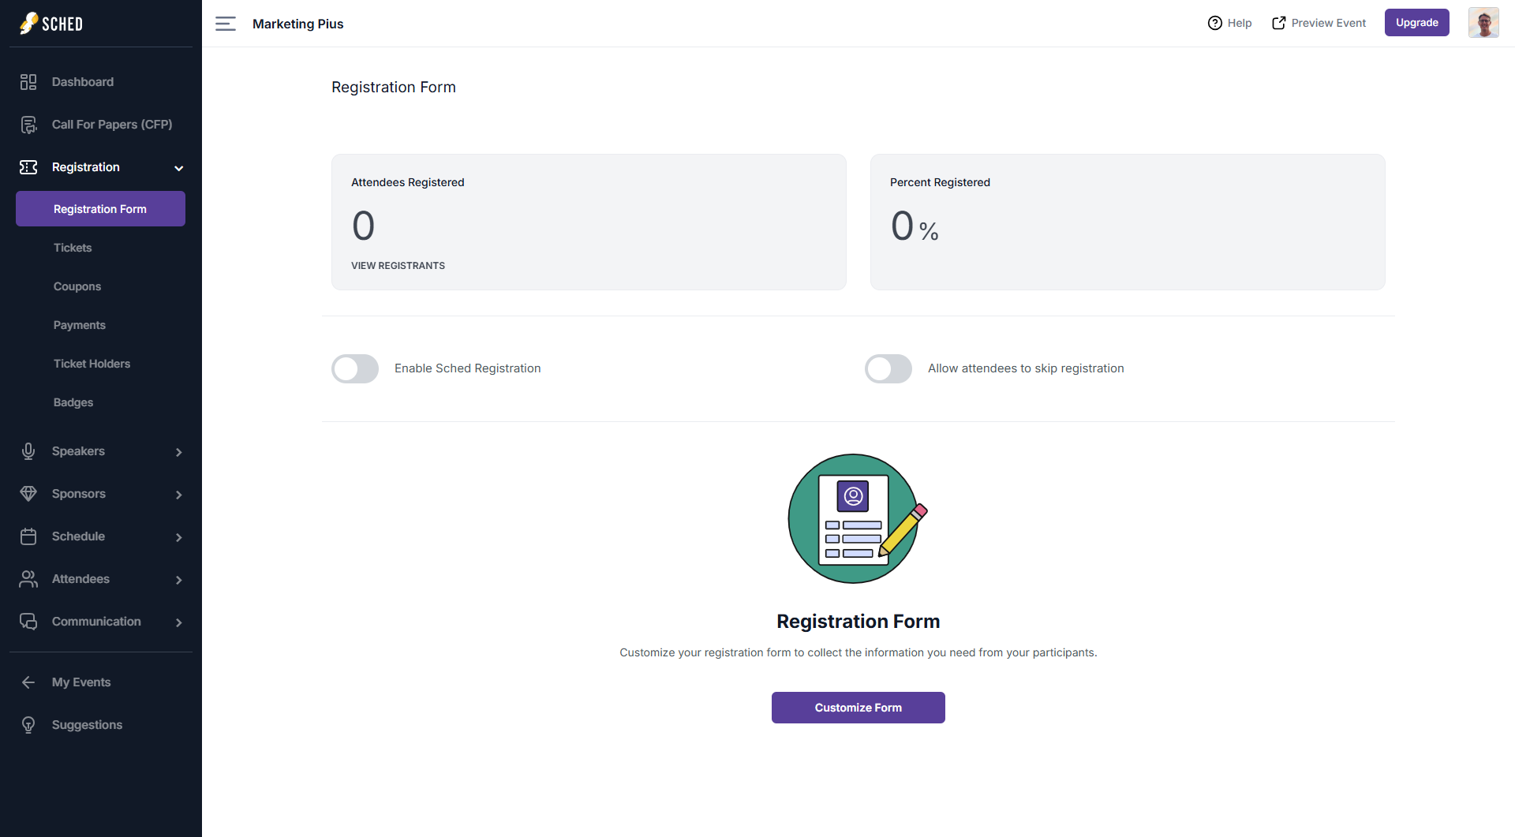The image size is (1515, 837).
Task: Click the Suggestions lightbulb icon
Action: point(28,725)
